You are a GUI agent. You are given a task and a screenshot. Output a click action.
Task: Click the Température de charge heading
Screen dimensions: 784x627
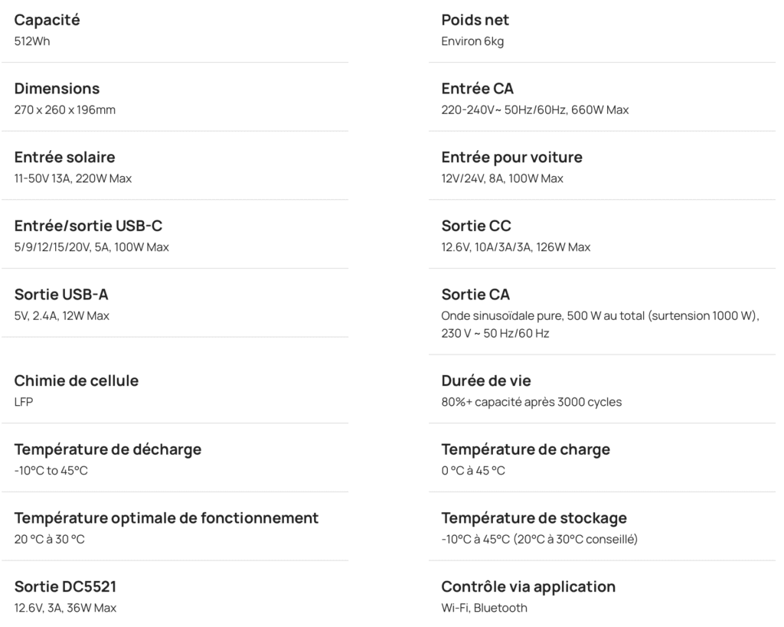click(525, 449)
